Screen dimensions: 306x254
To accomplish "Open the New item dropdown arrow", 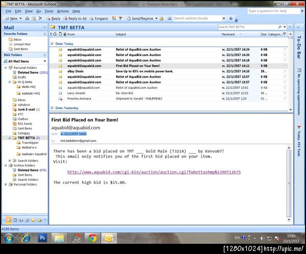I will click(x=20, y=18).
